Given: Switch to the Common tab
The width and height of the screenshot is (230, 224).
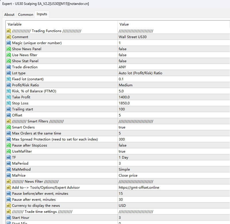Looking at the screenshot, I should 26,14.
